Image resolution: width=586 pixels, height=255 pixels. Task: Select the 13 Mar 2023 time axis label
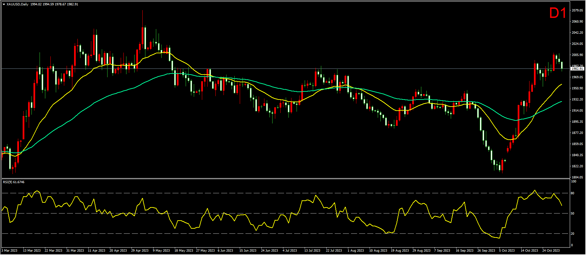(x=31, y=251)
